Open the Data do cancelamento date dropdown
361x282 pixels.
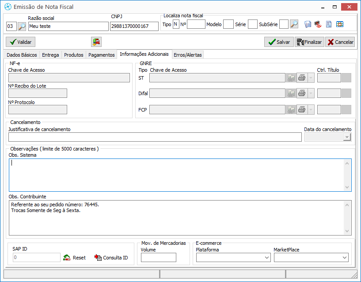pos(347,137)
